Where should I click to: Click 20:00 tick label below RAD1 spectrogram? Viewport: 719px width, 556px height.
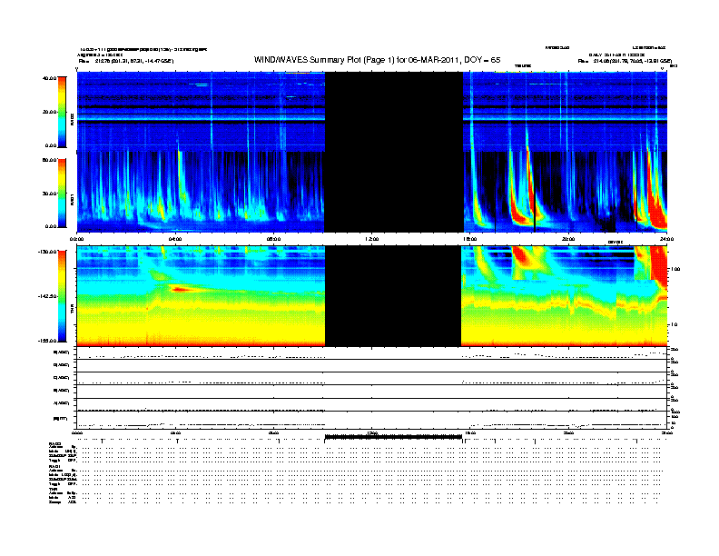click(568, 239)
